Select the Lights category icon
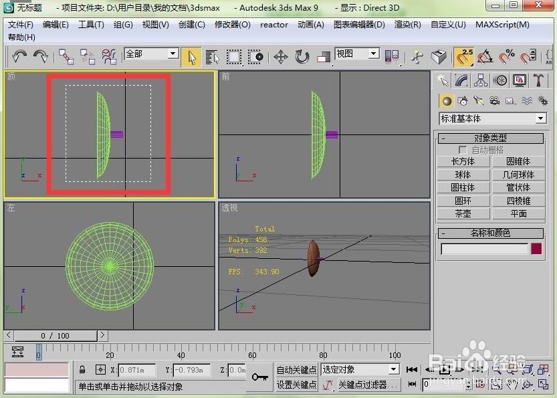The width and height of the screenshot is (557, 398). point(479,101)
